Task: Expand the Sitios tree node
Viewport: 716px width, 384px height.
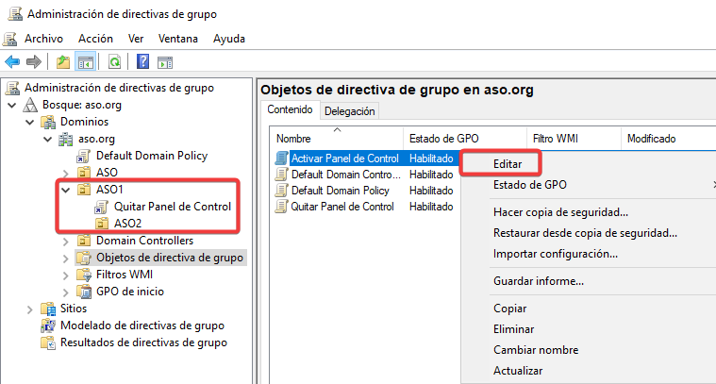Action: coord(31,309)
